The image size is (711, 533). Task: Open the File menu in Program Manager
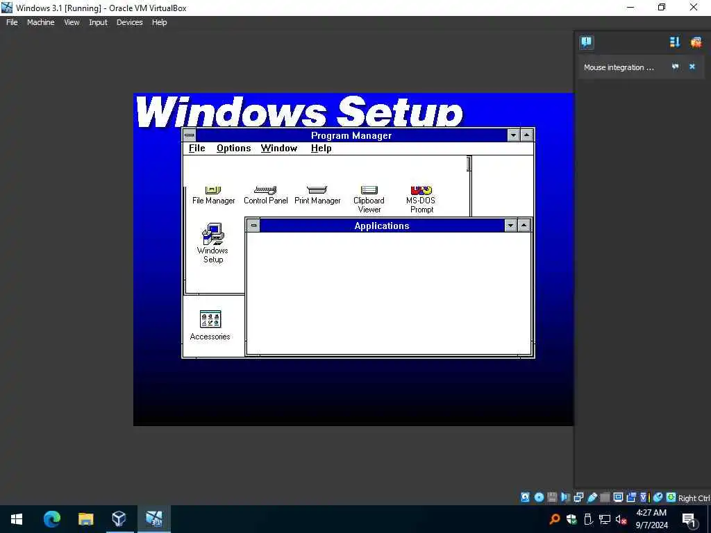(x=196, y=149)
